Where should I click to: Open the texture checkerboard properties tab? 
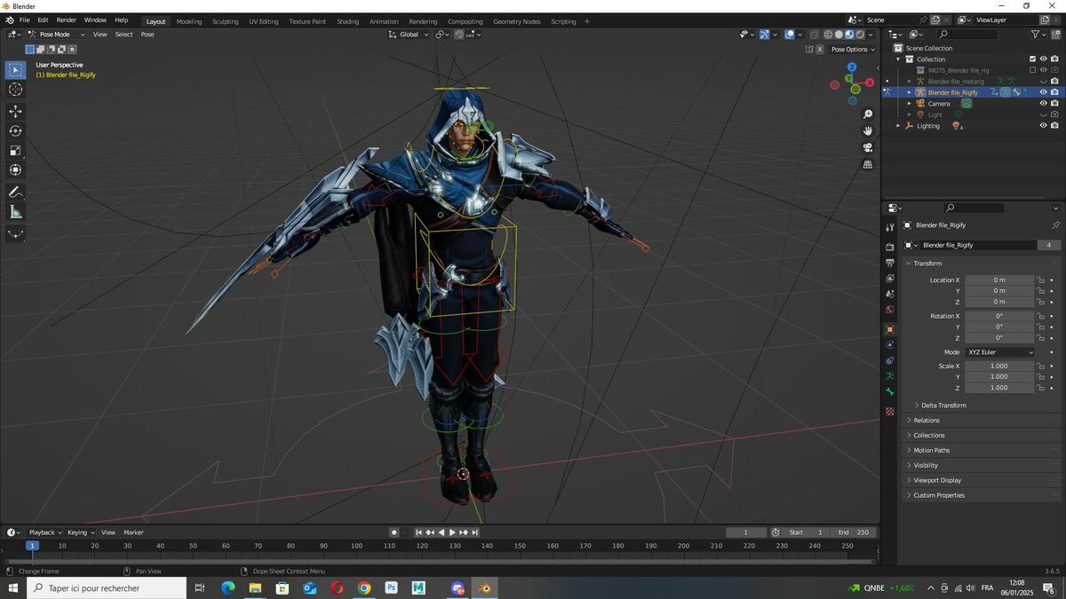[890, 412]
